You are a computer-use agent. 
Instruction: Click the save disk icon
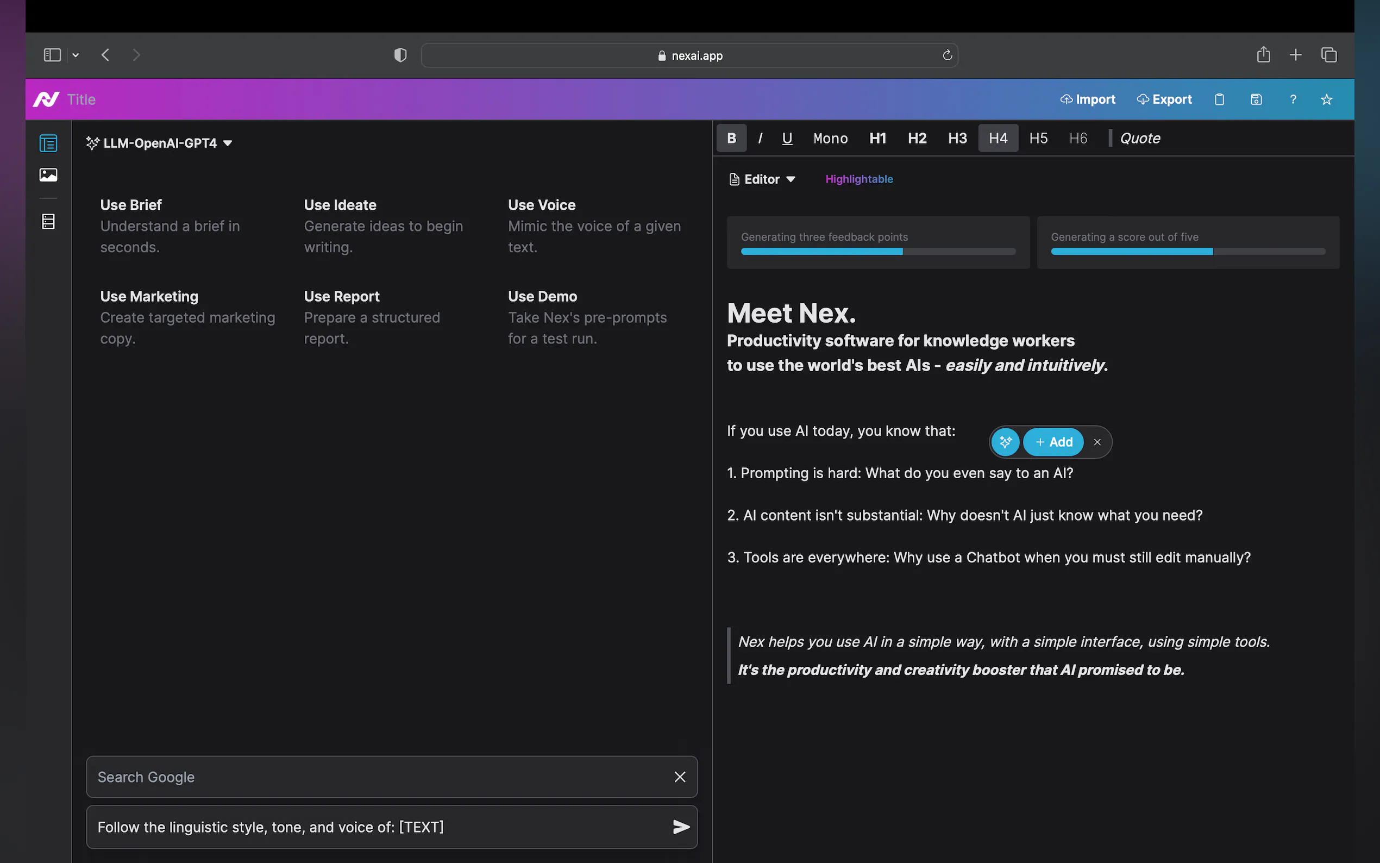point(1256,99)
